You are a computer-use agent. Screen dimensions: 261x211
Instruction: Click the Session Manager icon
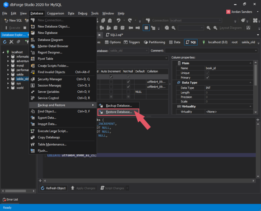click(x=33, y=86)
